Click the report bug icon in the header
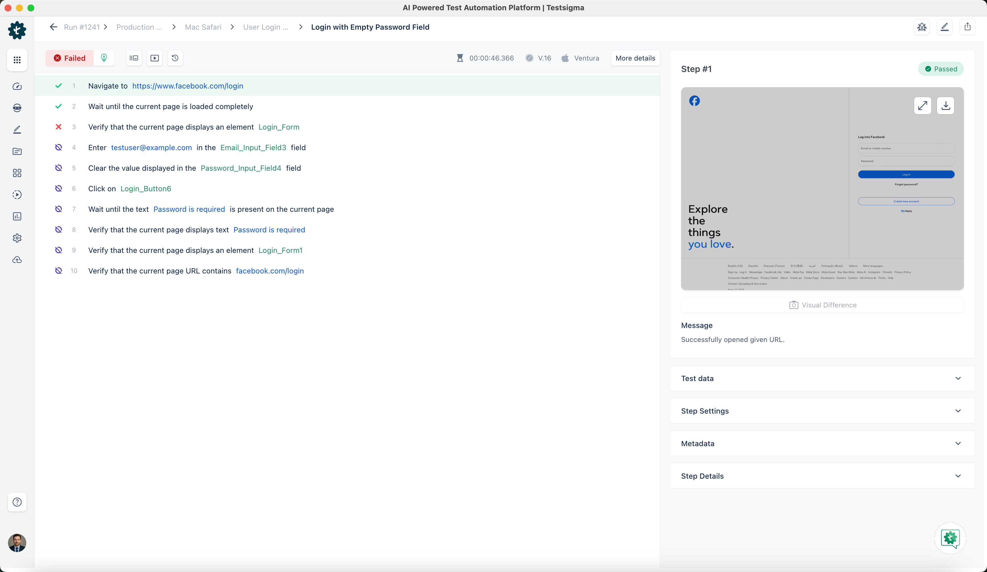This screenshot has height=572, width=987. (x=922, y=27)
